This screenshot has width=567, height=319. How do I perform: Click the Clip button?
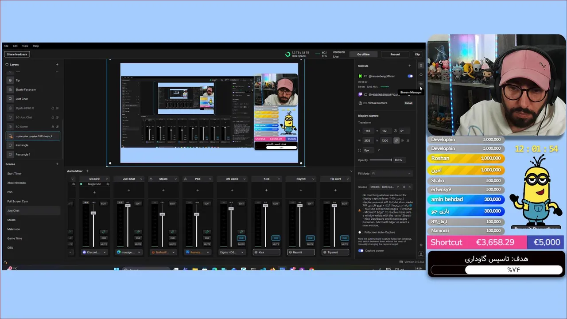tap(417, 54)
